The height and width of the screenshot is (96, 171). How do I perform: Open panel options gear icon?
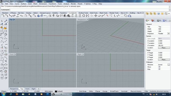(x=170, y=21)
